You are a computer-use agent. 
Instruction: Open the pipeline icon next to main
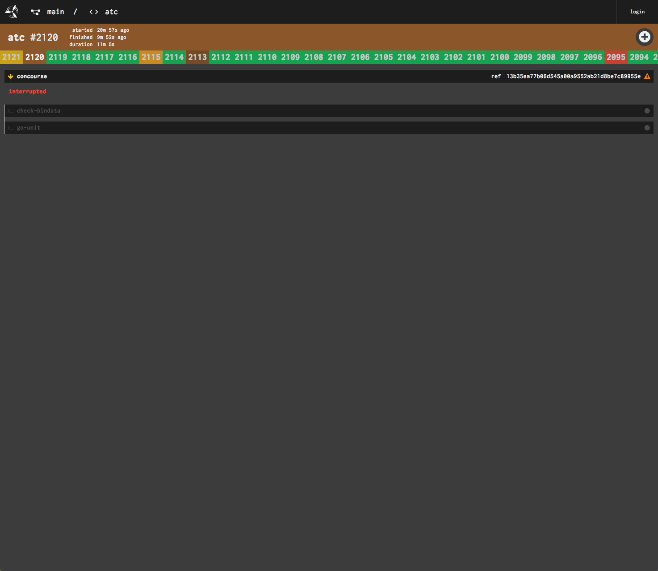tap(35, 12)
